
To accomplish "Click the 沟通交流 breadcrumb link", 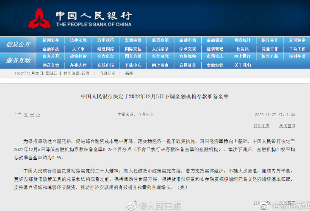I will coord(107,73).
